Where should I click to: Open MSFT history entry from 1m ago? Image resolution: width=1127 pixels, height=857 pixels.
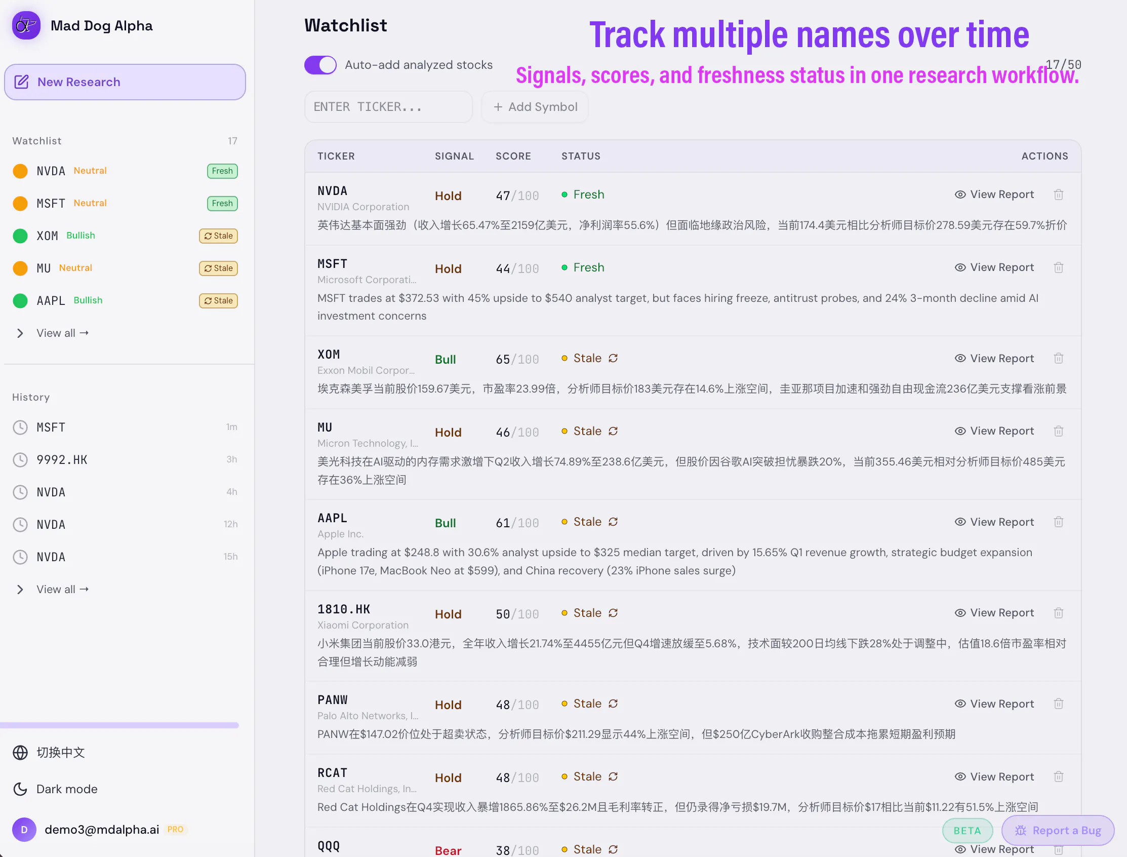click(x=125, y=427)
